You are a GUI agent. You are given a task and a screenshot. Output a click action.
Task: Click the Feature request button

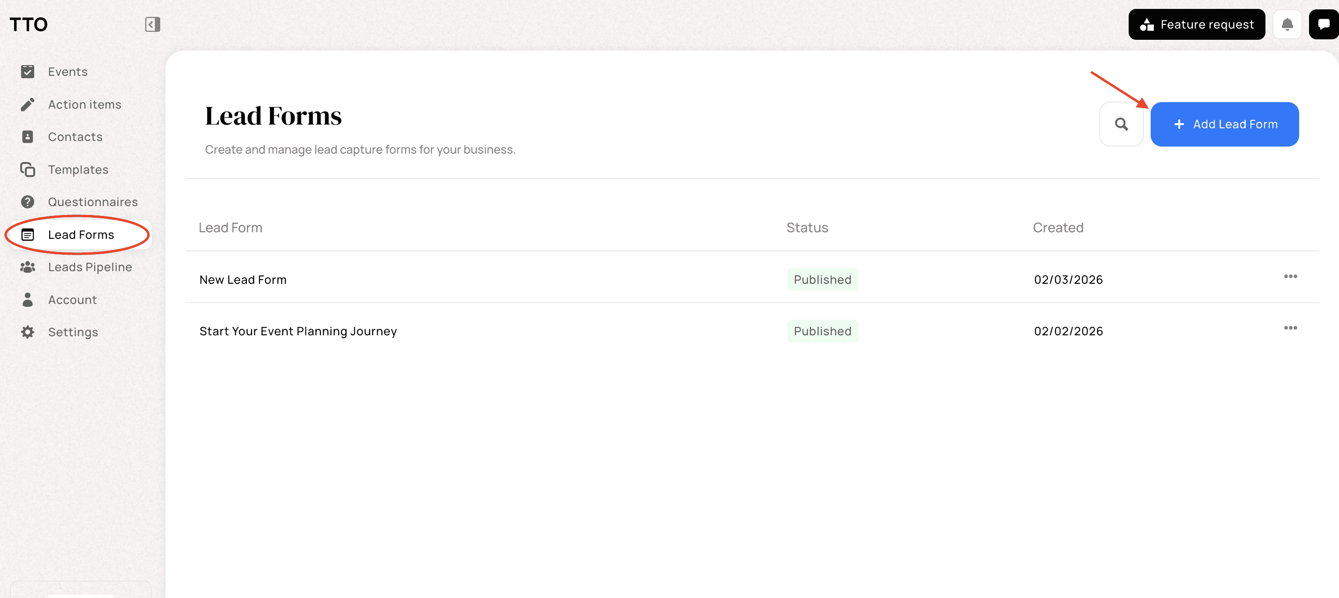point(1196,24)
